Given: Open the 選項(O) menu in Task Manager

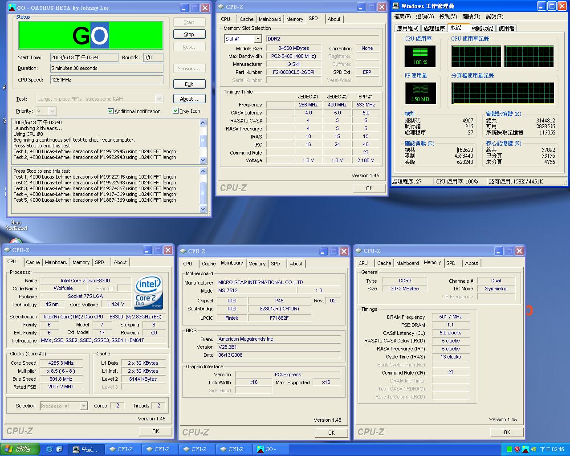Looking at the screenshot, I should coord(425,16).
